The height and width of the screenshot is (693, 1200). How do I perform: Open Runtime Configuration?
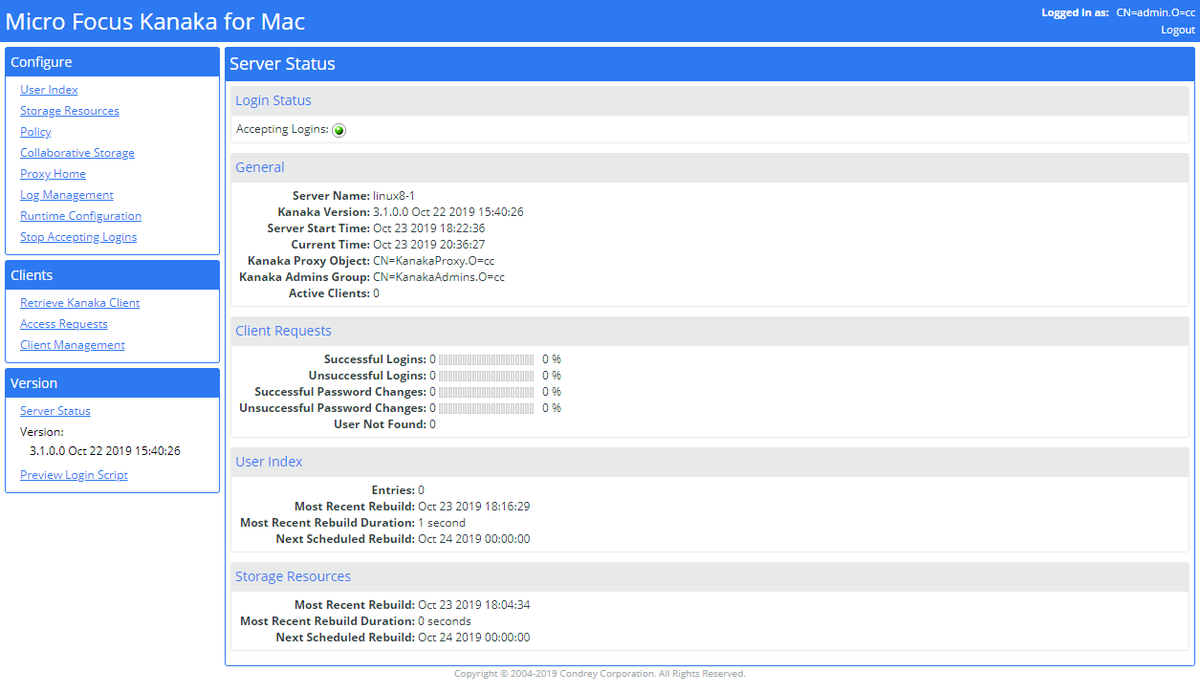point(80,215)
